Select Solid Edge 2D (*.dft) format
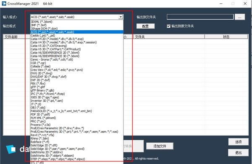This screenshot has height=164, width=252. pos(77,145)
